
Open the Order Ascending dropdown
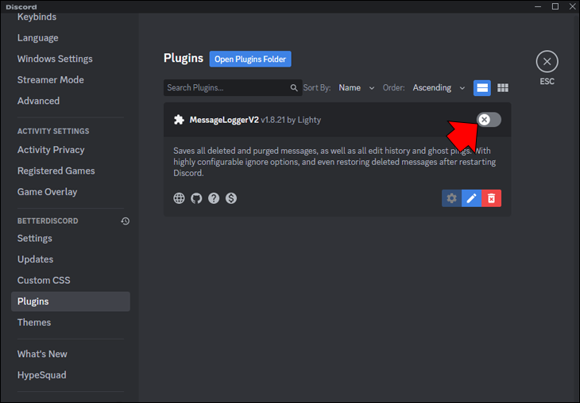tap(439, 88)
